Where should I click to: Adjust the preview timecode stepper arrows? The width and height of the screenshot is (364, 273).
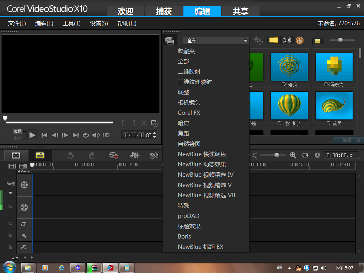tap(155, 135)
